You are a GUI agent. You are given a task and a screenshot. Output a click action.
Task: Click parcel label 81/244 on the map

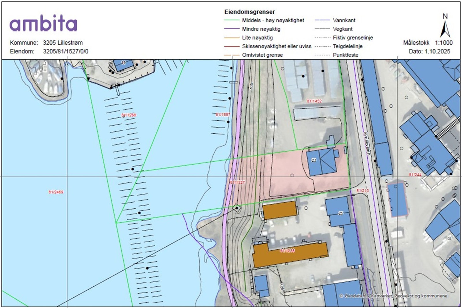[415, 175]
